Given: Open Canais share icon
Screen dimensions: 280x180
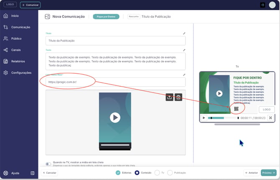Looking at the screenshot, I should pos(6,50).
